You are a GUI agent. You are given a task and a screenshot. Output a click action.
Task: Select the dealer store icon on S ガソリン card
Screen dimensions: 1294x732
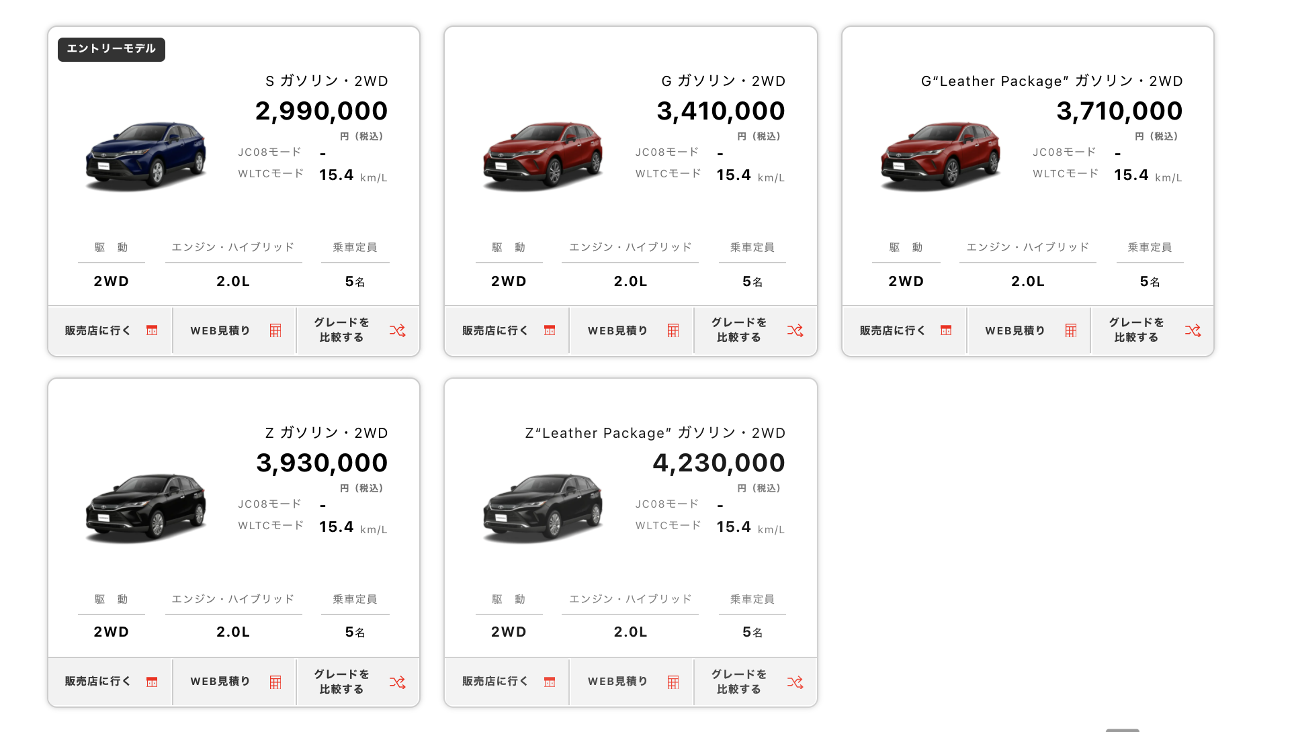click(x=153, y=330)
